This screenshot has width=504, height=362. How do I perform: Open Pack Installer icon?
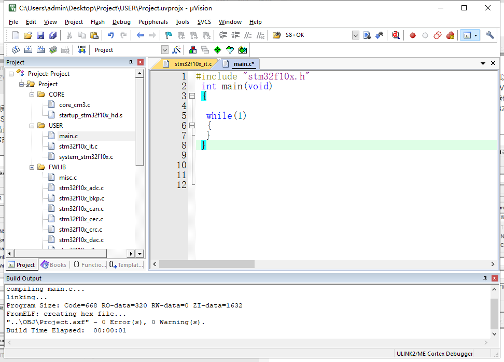243,49
